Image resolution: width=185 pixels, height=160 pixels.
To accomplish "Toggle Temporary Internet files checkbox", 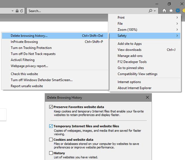I will (x=51, y=126).
